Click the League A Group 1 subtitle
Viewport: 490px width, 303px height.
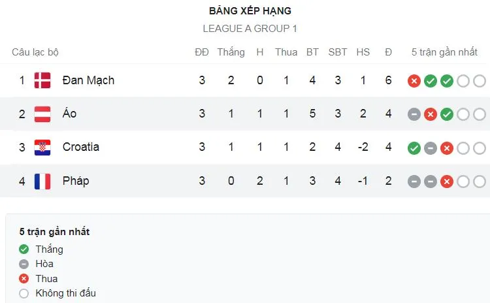[250, 29]
